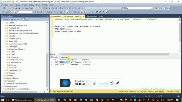Switch to the Results tab

(54, 57)
